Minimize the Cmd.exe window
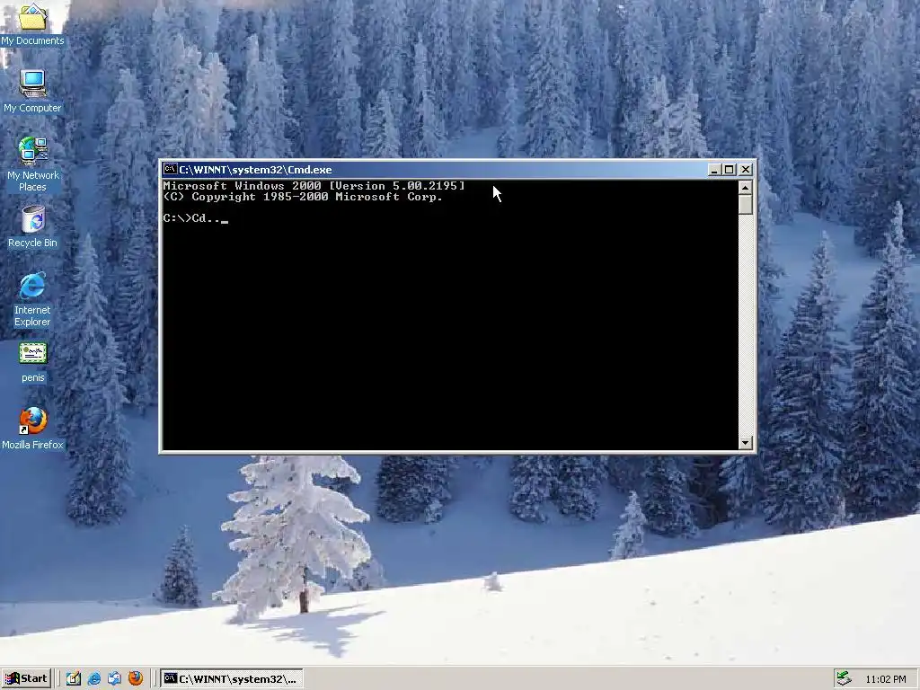 pos(714,170)
